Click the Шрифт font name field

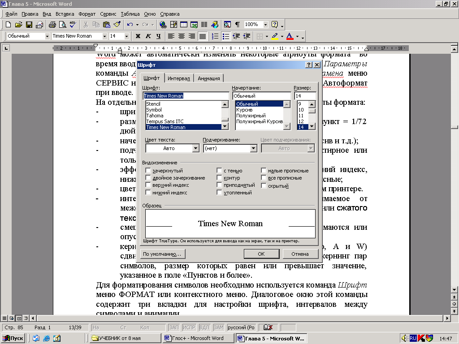186,96
